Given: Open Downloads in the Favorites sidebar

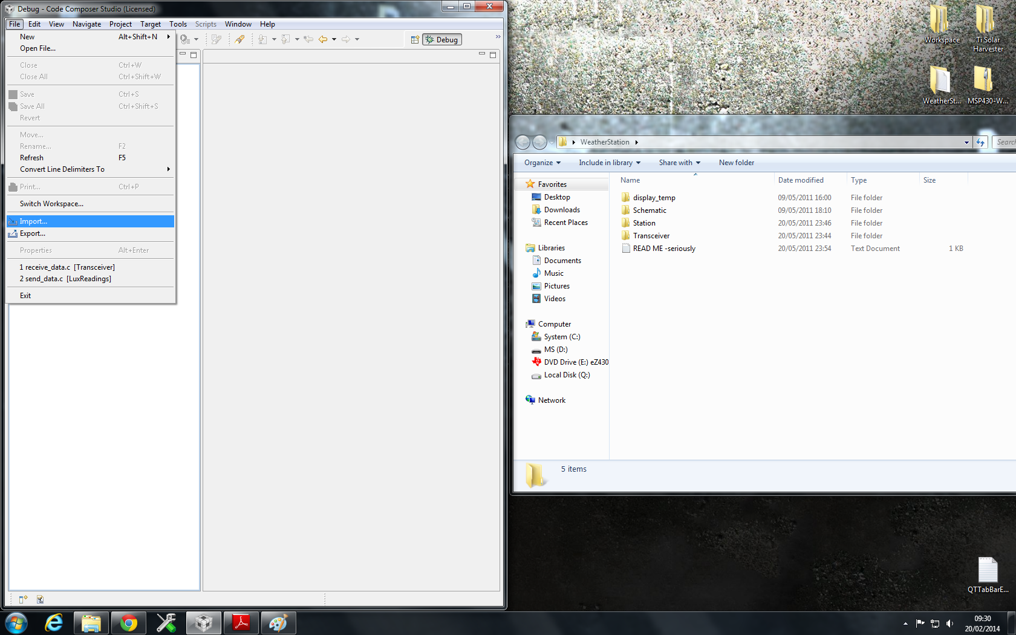Looking at the screenshot, I should click(x=562, y=210).
